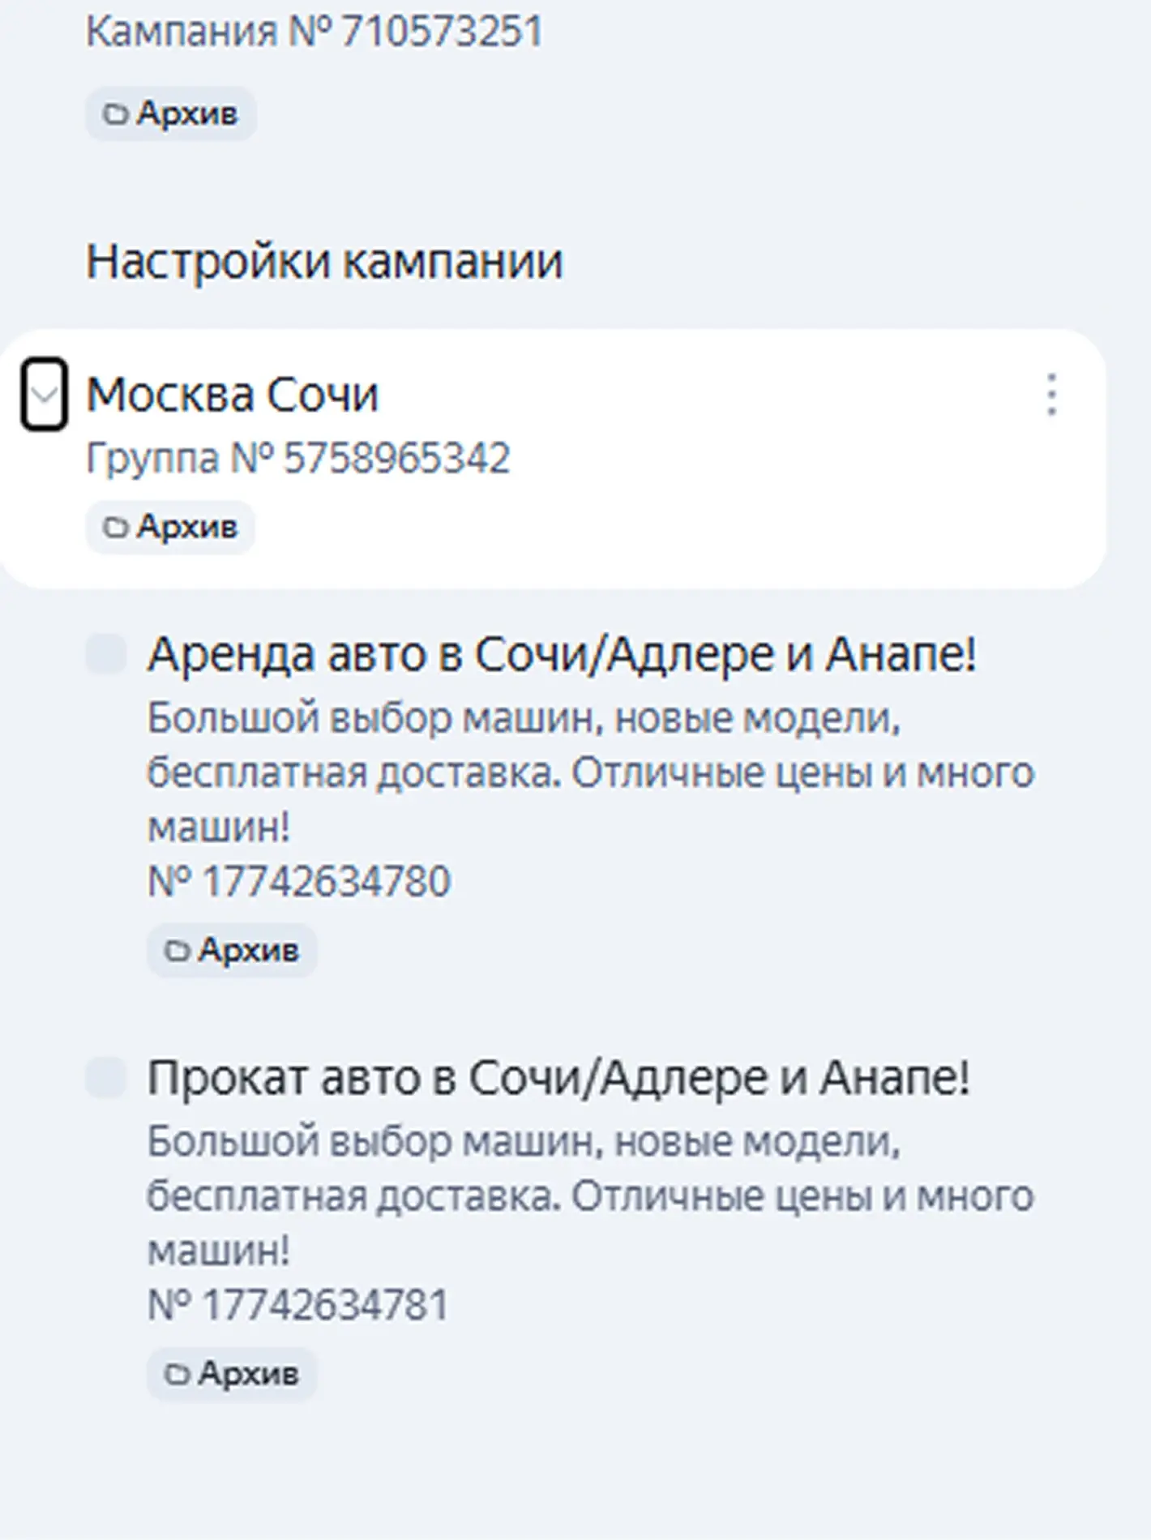Click the Архив badge under group 5758965342

tap(170, 528)
